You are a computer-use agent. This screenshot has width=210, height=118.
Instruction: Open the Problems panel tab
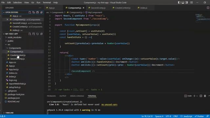(x=51, y=96)
